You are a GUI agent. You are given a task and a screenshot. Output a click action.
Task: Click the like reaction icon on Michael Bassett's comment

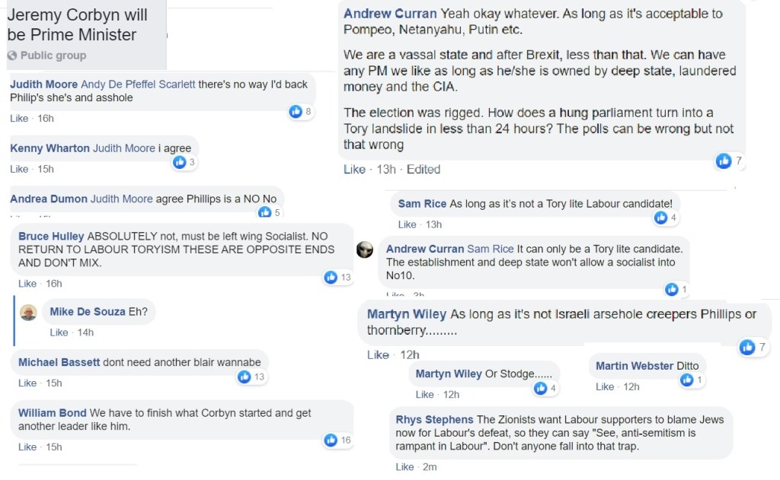(x=244, y=377)
